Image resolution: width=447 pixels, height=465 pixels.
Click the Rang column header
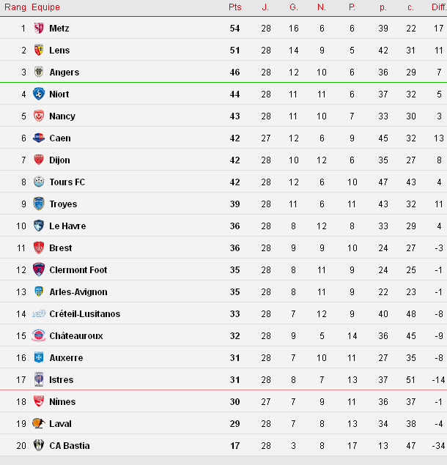point(15,7)
